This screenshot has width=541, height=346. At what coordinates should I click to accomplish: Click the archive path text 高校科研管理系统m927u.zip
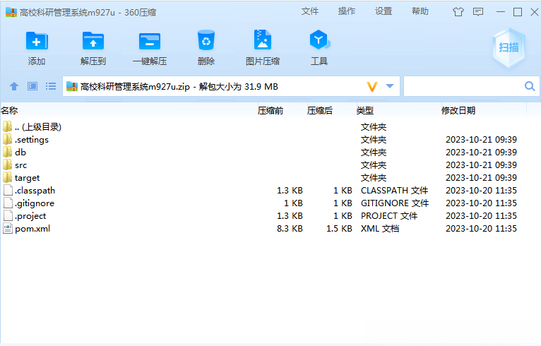[136, 87]
